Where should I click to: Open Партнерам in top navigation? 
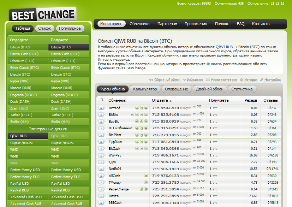[x=167, y=24]
